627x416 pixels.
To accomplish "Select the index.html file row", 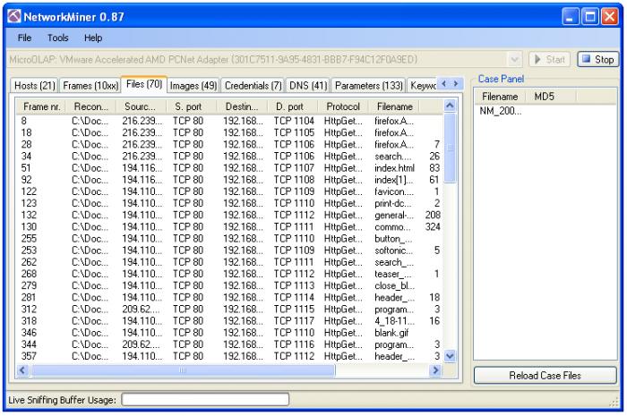I will (x=394, y=167).
